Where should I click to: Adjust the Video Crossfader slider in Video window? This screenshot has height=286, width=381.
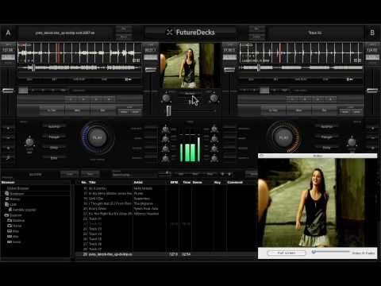pyautogui.click(x=331, y=252)
